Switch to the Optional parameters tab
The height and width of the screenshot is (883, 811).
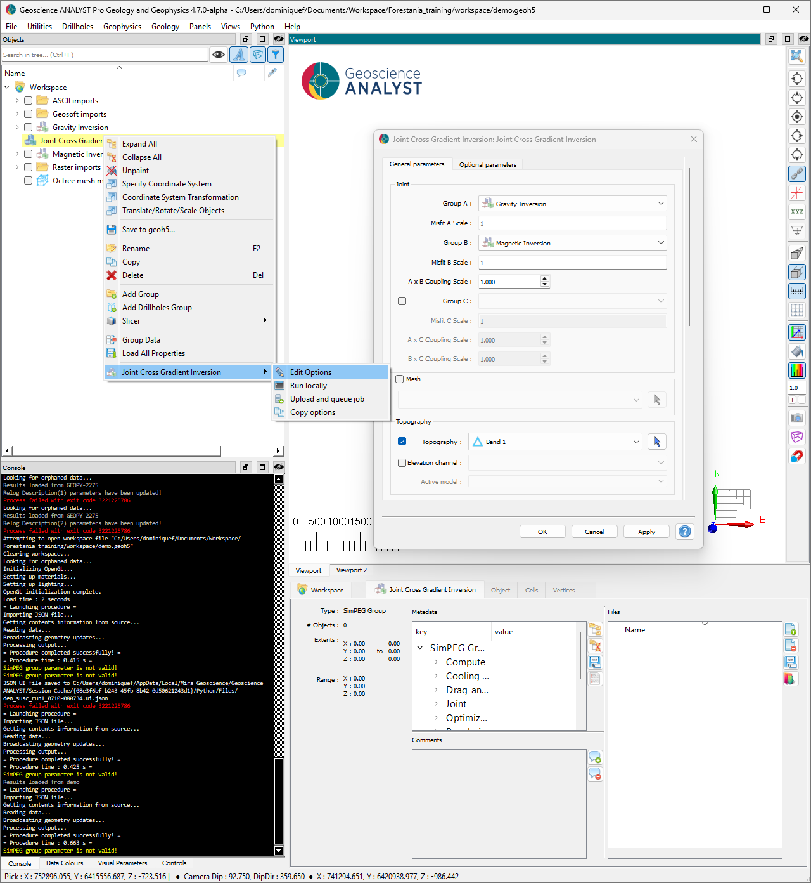(x=487, y=165)
